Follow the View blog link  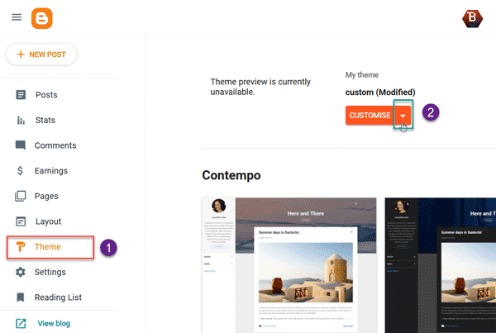coord(54,323)
